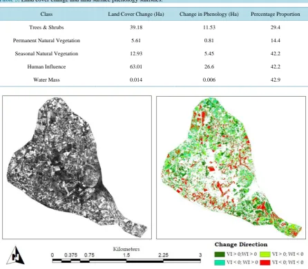Viewport: 308px width, 269px height.
Task: Open the grayscale satellite map image
Action: pos(77,167)
